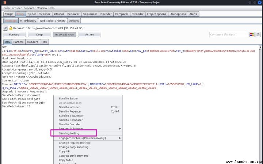Screen dimensions: 263x164
Task: Switch to the Decoder tab
Action: [106, 14]
